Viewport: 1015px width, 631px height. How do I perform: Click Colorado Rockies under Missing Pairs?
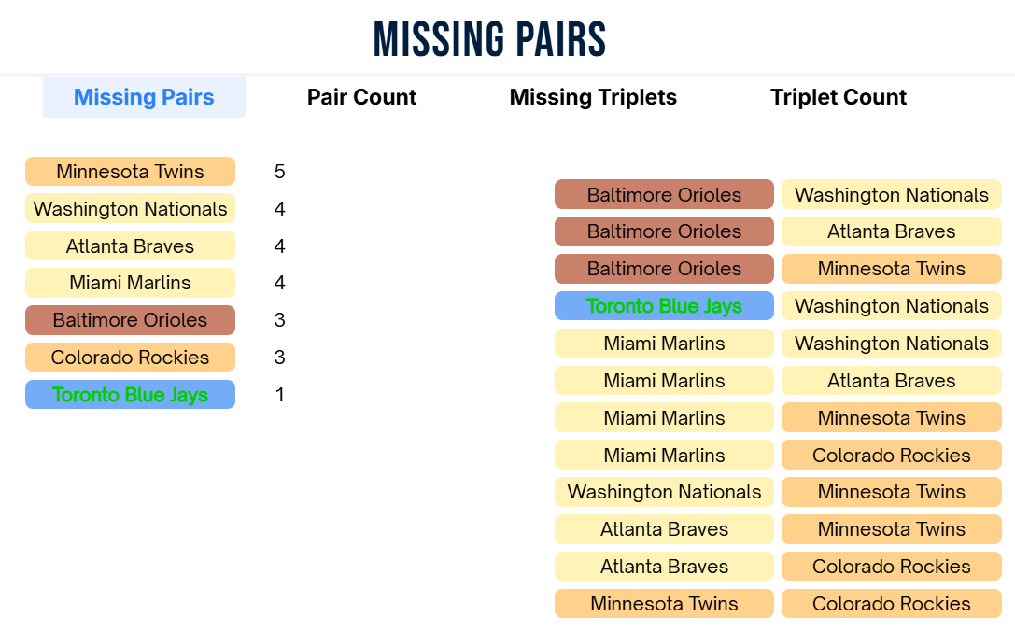tap(130, 358)
